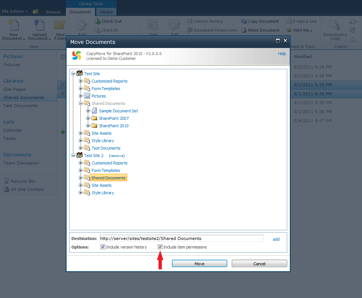This screenshot has height=298, width=362.
Task: Expand Customized Reports under Test Site
Action: (x=81, y=81)
